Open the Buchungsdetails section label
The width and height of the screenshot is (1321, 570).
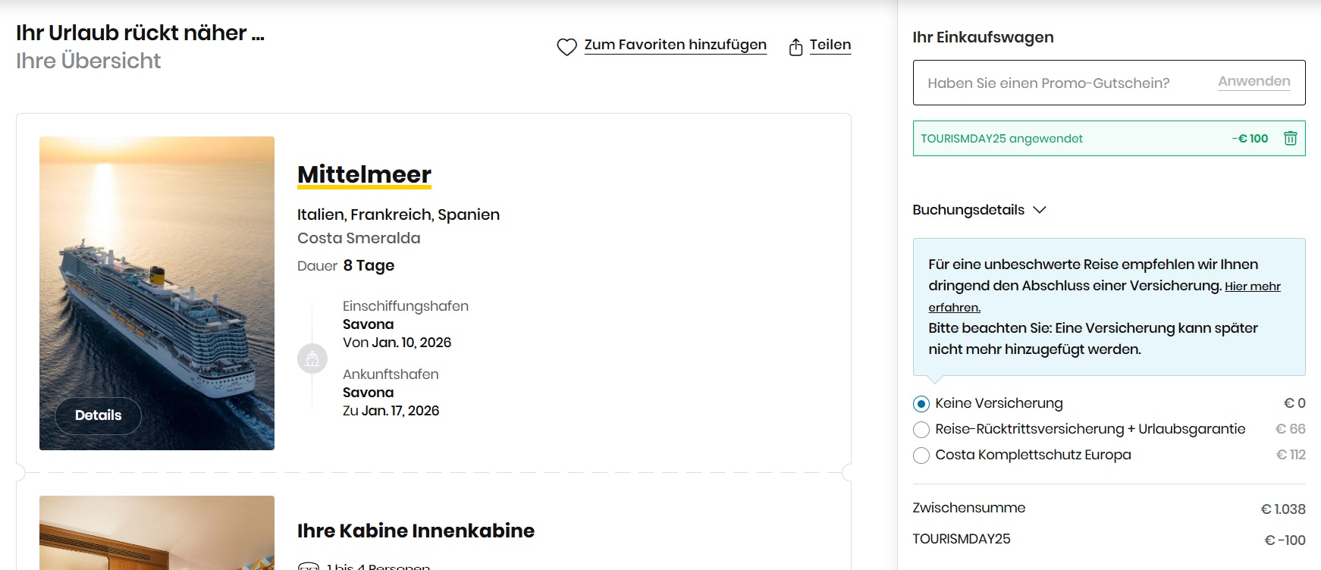968,210
